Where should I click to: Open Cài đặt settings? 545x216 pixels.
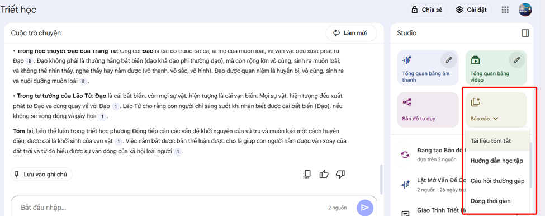pos(472,10)
